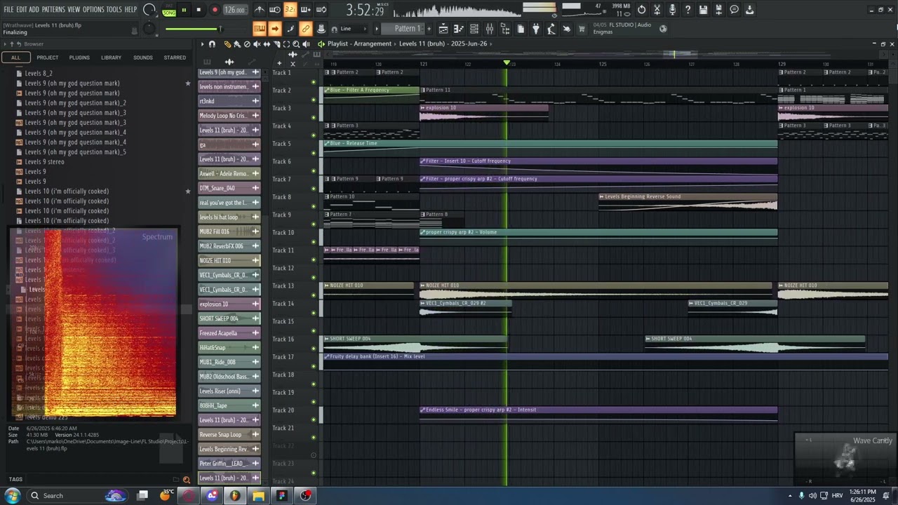Star the Levels 10 (i'm officially cooked) first row
The height and width of the screenshot is (505, 898).
(x=187, y=191)
